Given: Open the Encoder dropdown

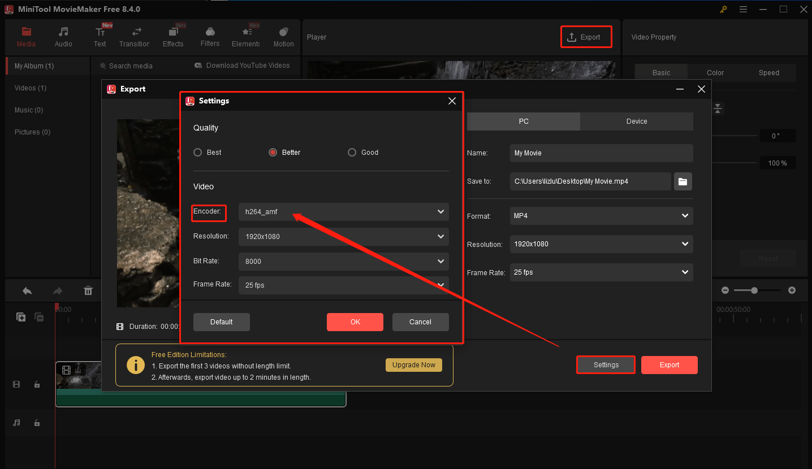Looking at the screenshot, I should point(343,212).
